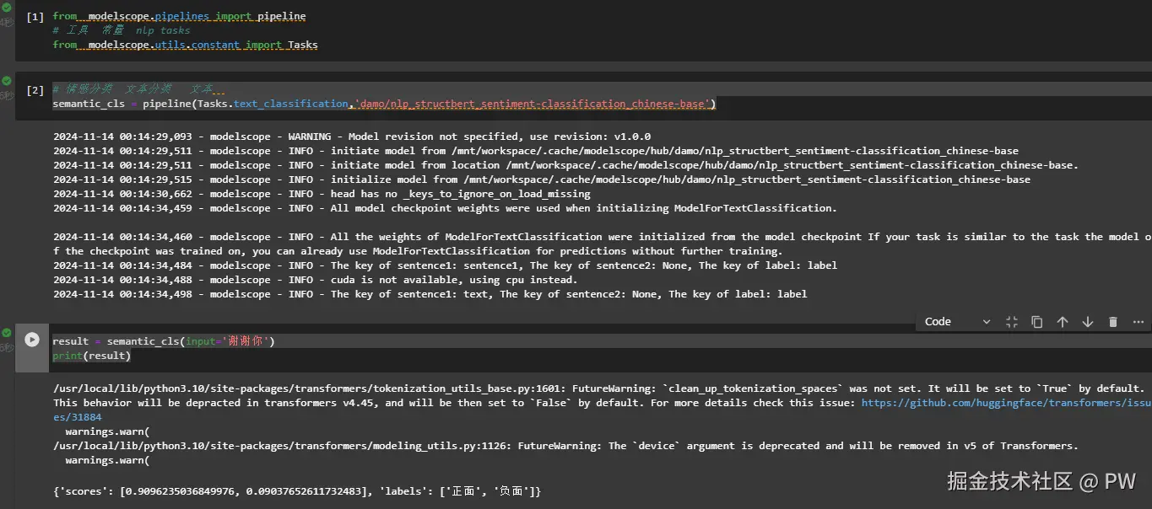Place cursor in the modelscope.pipelines import line

tap(179, 16)
